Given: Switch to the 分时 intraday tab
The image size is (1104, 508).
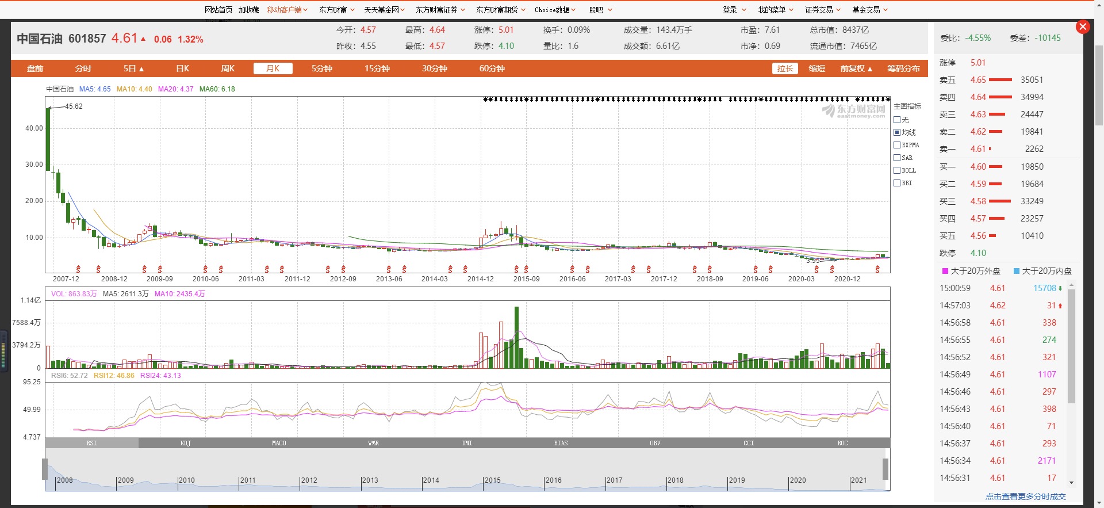Looking at the screenshot, I should coord(83,68).
